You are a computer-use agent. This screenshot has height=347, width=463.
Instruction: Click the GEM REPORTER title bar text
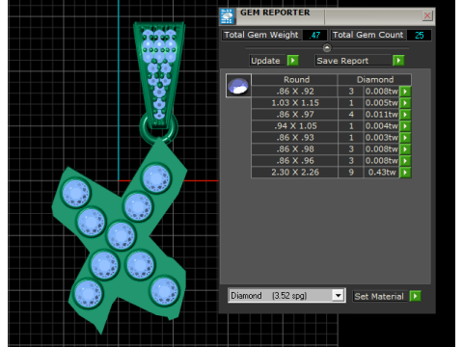[275, 13]
